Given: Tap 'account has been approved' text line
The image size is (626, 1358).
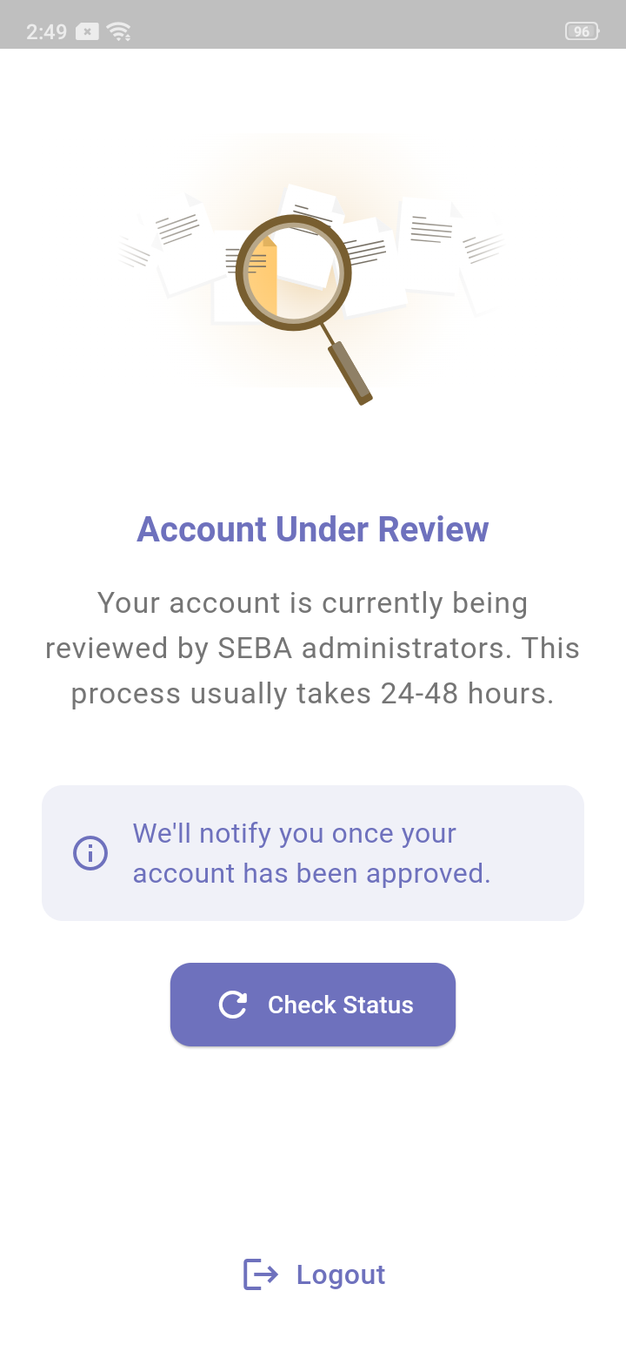Looking at the screenshot, I should [x=311, y=873].
